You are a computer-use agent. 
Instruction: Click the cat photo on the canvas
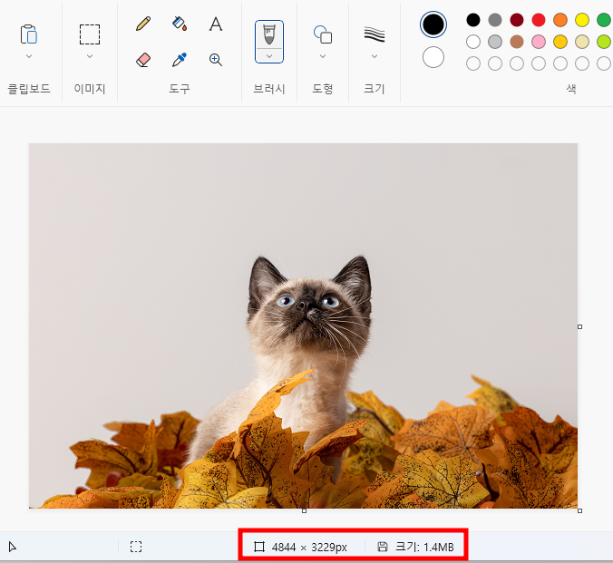point(303,325)
